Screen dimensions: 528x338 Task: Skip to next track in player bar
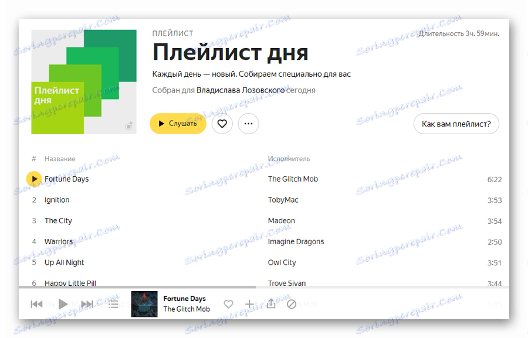tap(87, 304)
